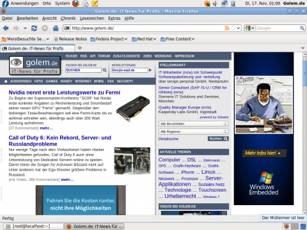Open the Orte panel menu
This screenshot has width=307, height=230.
tap(47, 3)
